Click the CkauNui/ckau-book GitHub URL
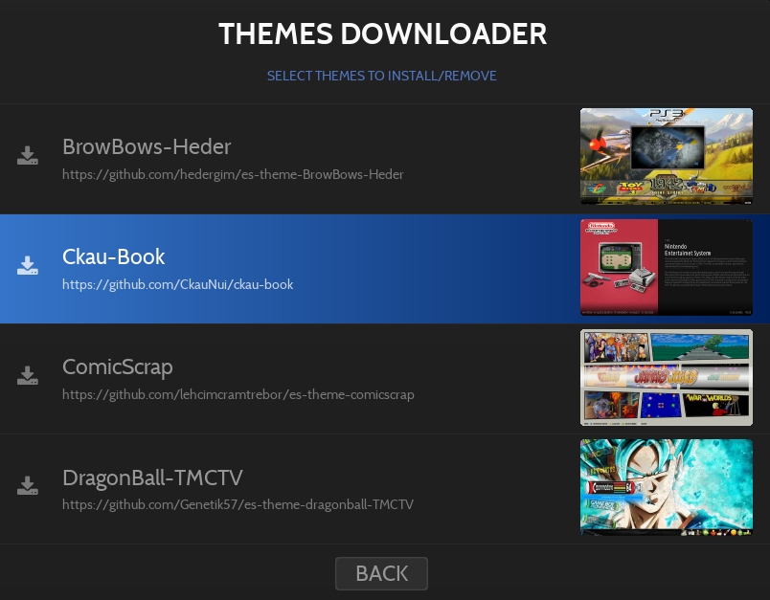Viewport: 770px width, 600px height. (x=177, y=285)
